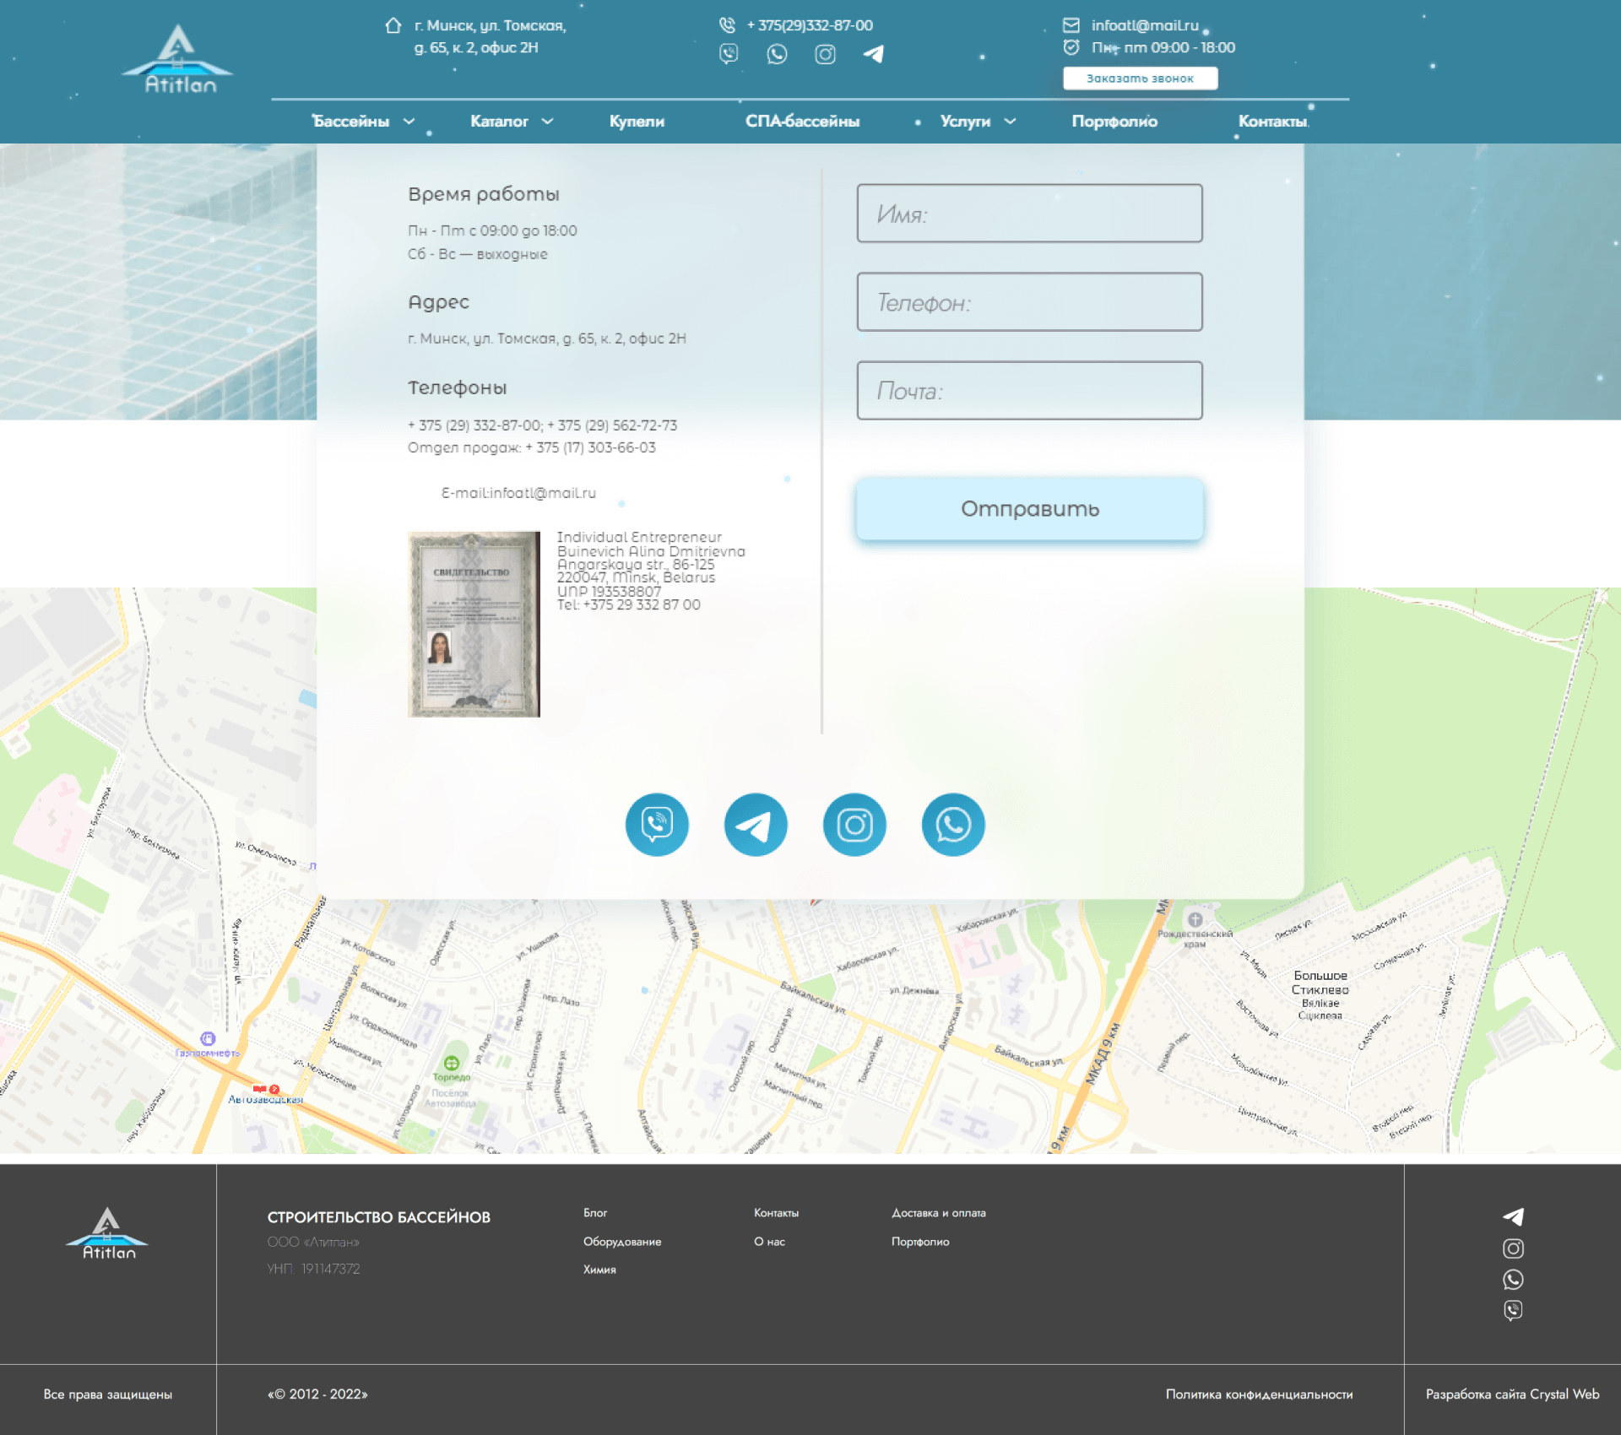
Task: Open the Политика конфиденциальности footer link
Action: coord(1259,1394)
